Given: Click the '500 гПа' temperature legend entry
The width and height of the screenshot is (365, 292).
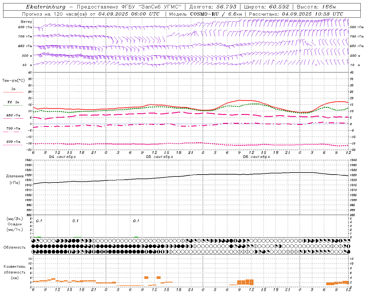Looking at the screenshot, I should point(13,142).
